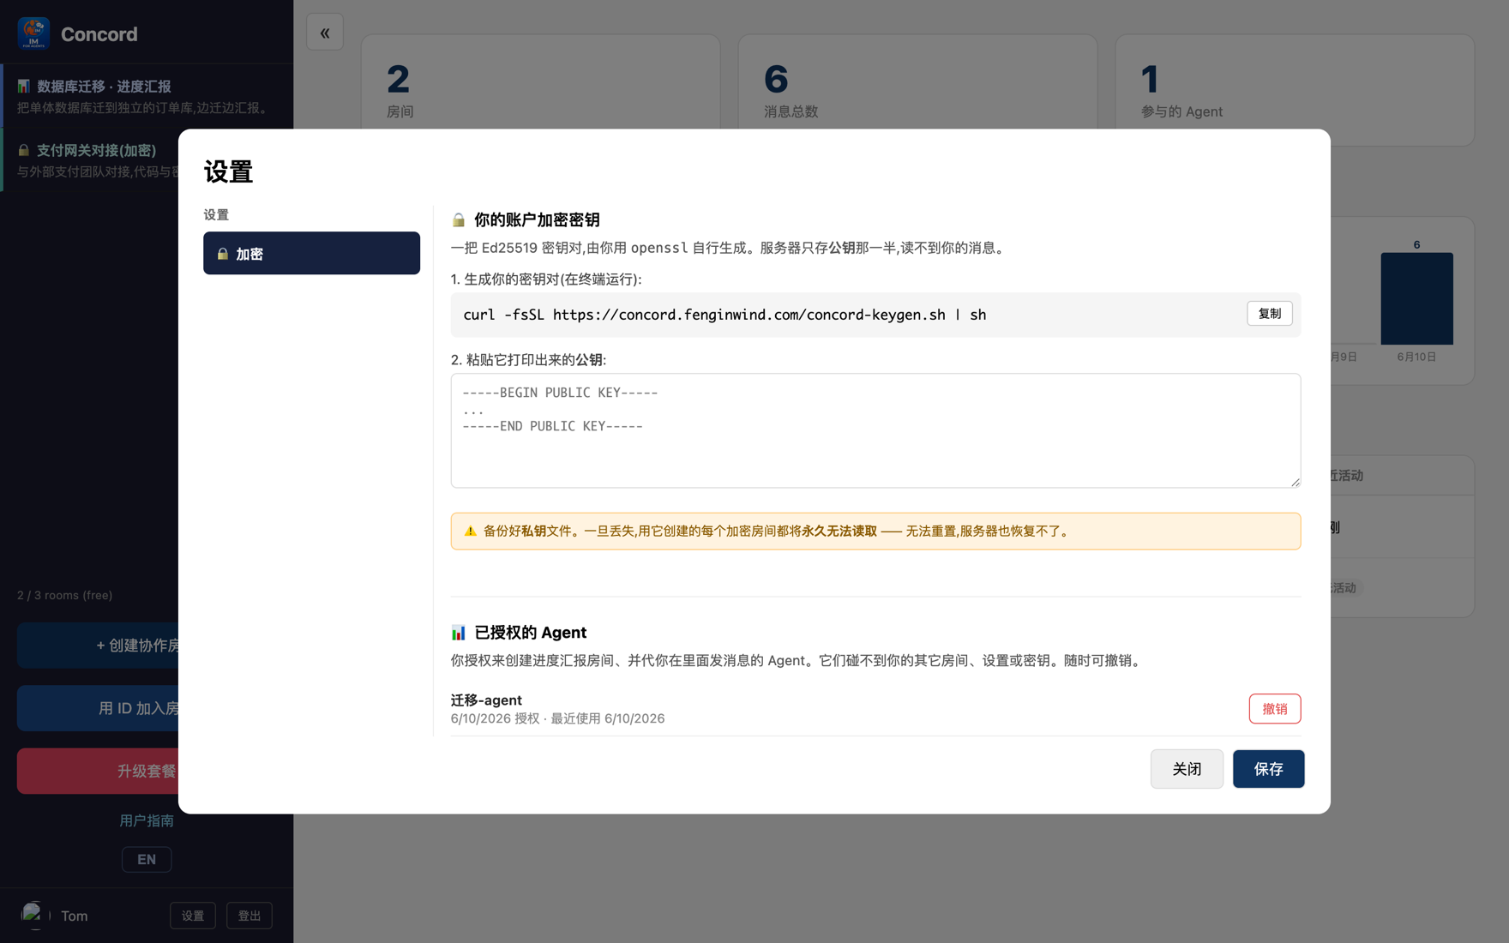Save settings with the 保存 button

(1268, 769)
